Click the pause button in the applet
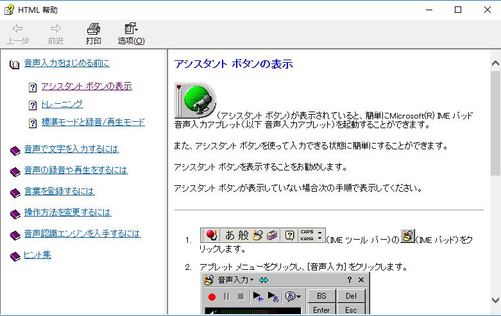The width and height of the screenshot is (501, 316). click(226, 297)
